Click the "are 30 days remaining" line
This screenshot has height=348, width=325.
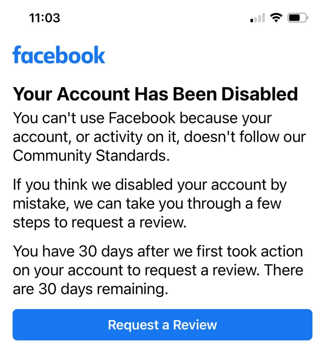point(90,289)
